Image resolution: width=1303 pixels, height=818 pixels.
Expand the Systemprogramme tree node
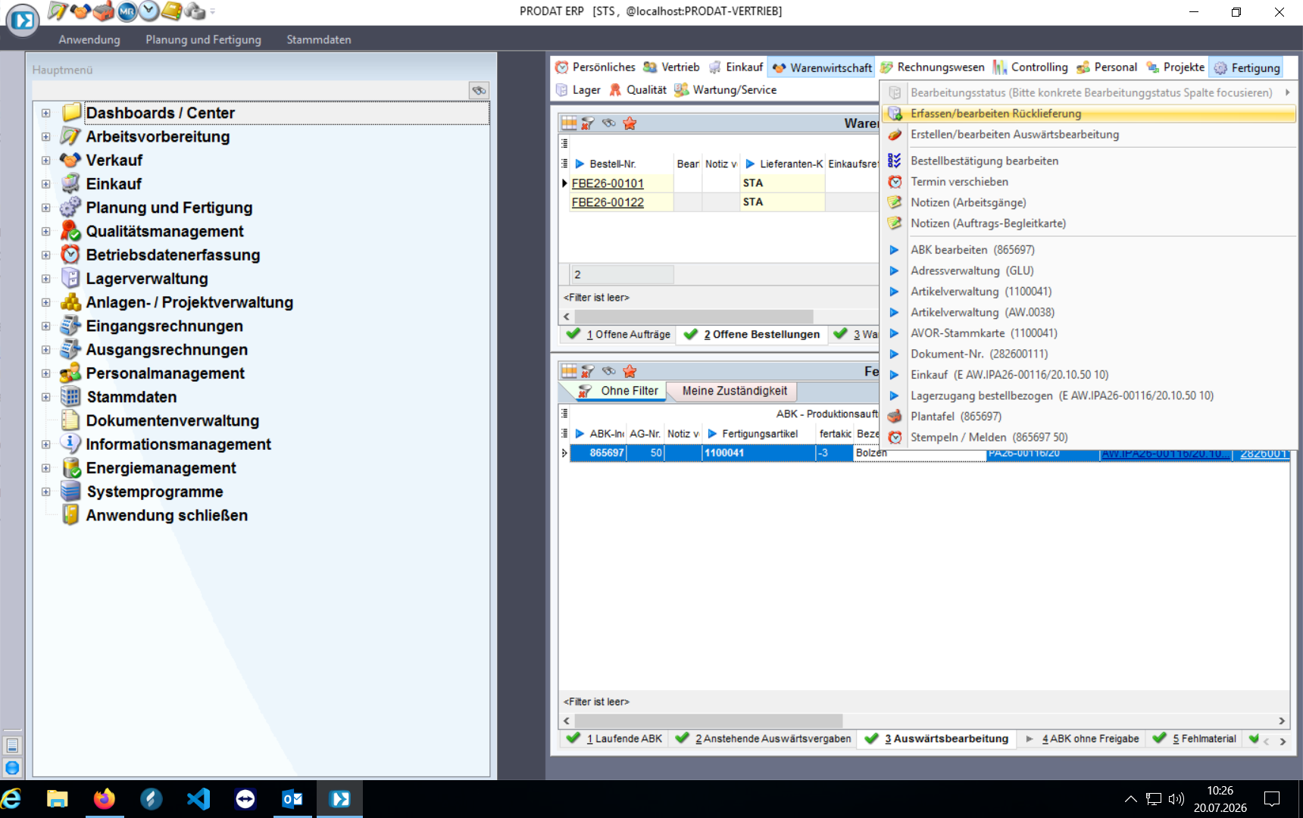tap(46, 492)
